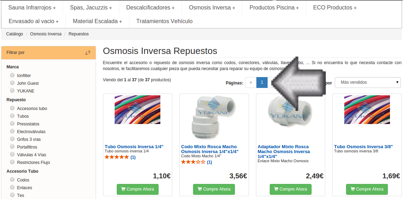Open the Codo Mixto elbow fitting image

(214, 118)
